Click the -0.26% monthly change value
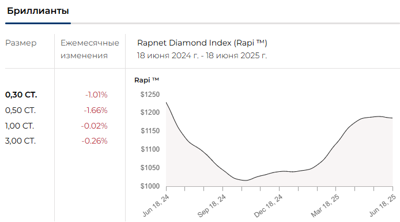This screenshot has width=400, height=222. [95, 141]
